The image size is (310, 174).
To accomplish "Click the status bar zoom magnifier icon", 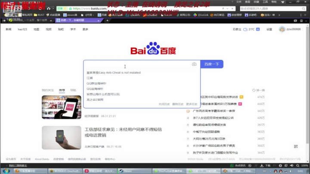I will [298, 165].
